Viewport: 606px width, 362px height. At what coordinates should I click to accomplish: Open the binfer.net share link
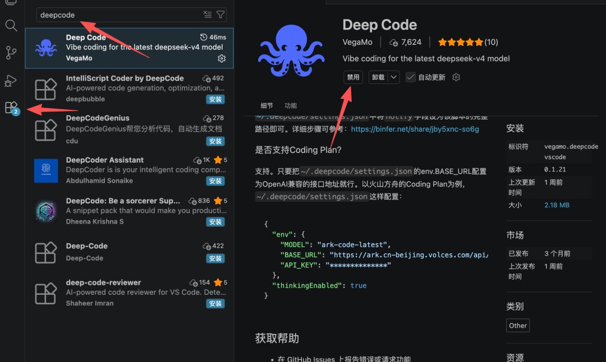pos(415,129)
